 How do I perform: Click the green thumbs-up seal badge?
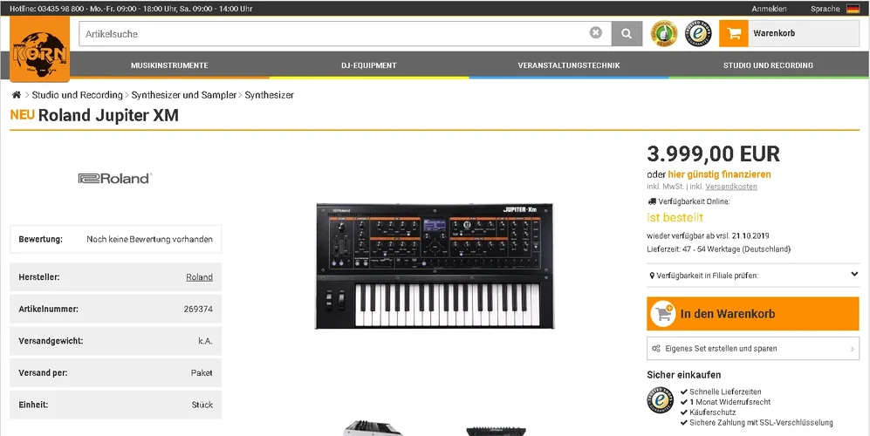(x=663, y=33)
